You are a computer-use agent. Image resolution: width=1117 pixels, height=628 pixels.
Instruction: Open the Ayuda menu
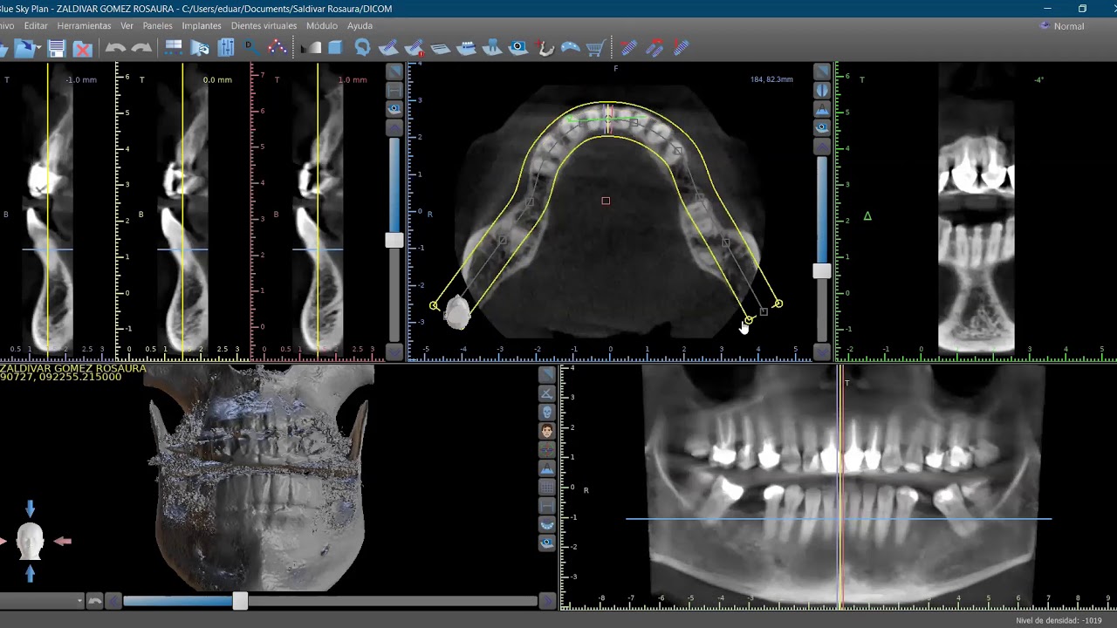[x=360, y=26]
